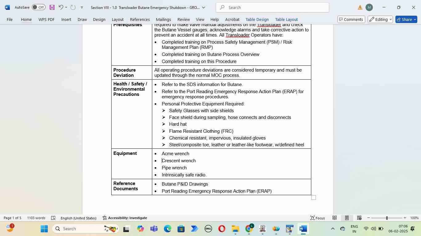The width and height of the screenshot is (421, 236).
Task: Switch to Web Layout view icon
Action: [x=359, y=218]
